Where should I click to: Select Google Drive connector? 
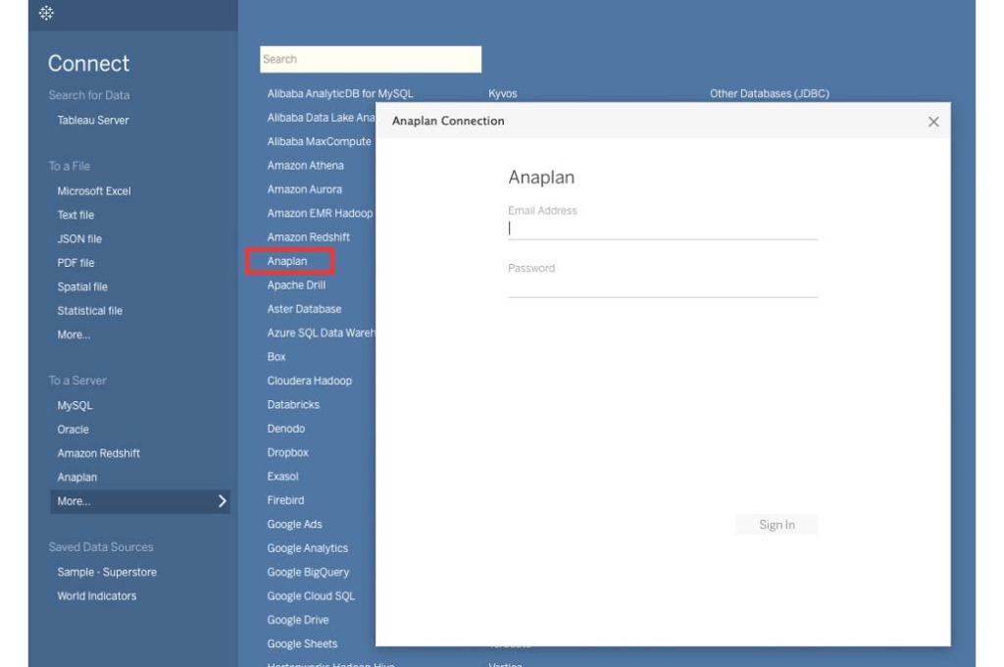pyautogui.click(x=298, y=620)
